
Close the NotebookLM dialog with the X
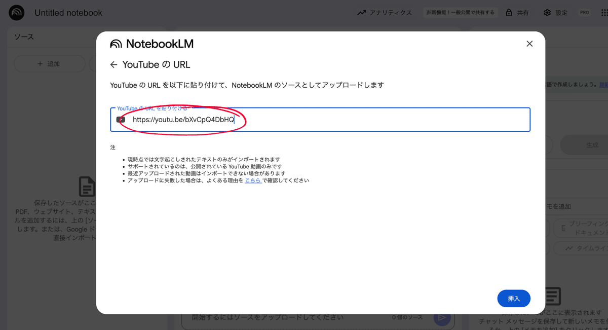pos(529,44)
